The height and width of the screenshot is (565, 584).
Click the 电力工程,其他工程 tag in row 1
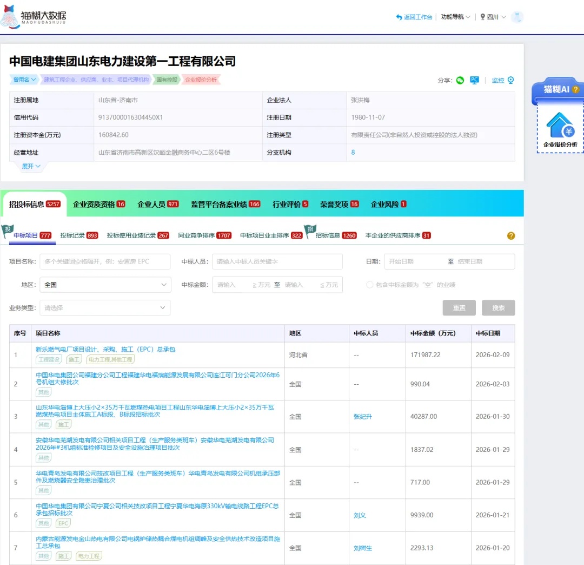coord(110,360)
